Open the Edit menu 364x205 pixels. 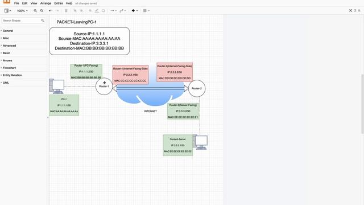[x=24, y=3]
